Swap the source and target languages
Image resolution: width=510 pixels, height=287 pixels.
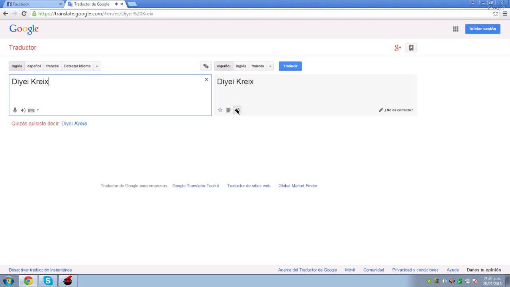coord(206,66)
